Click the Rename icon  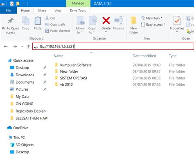(119, 20)
